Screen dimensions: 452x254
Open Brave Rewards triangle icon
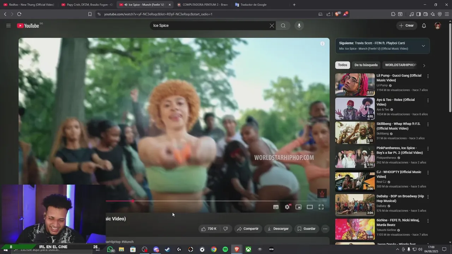(x=345, y=14)
